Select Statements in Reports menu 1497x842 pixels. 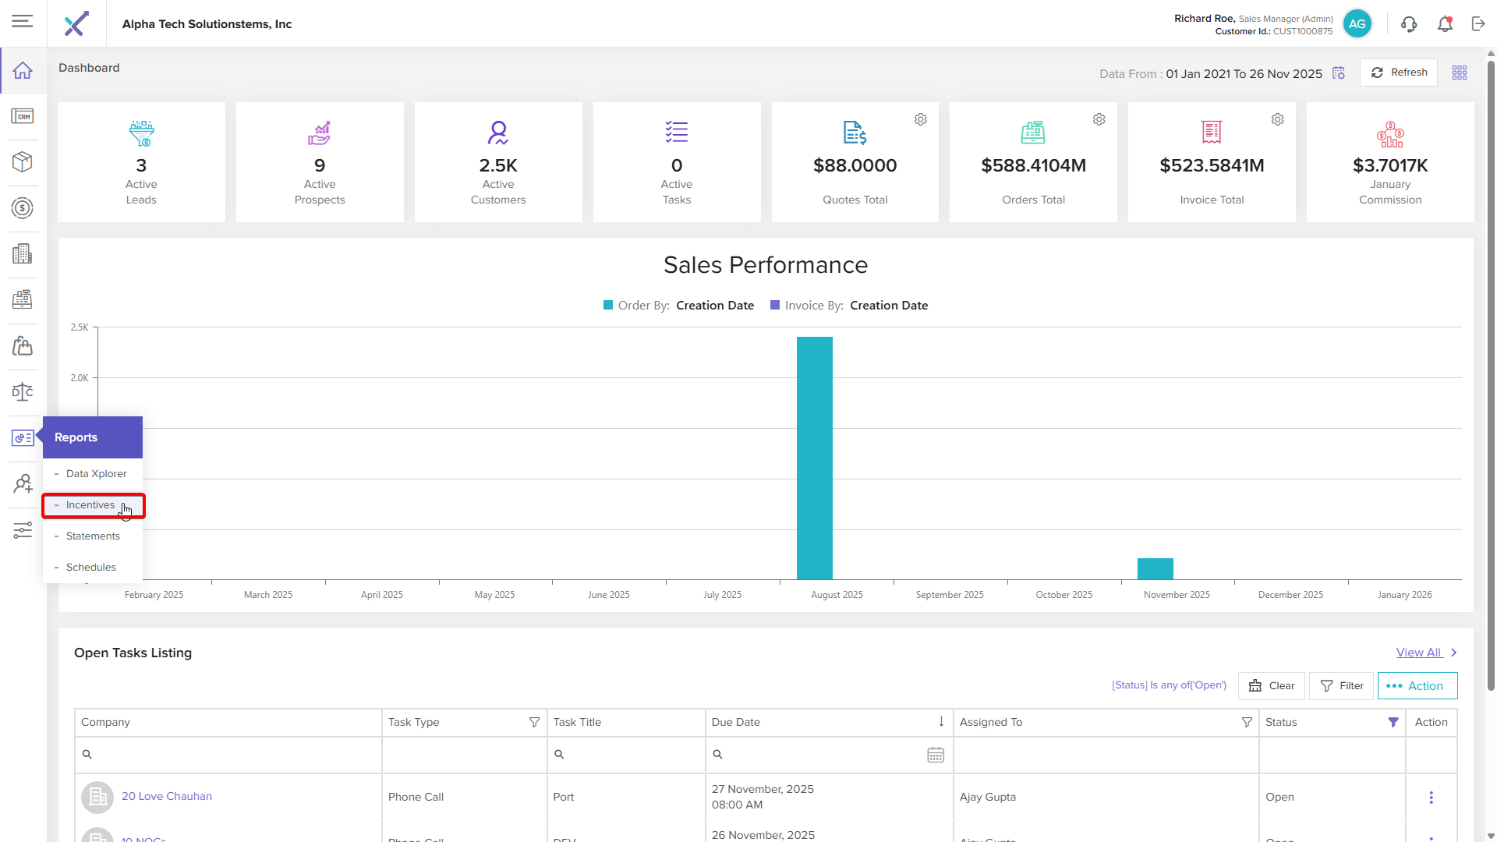93,536
